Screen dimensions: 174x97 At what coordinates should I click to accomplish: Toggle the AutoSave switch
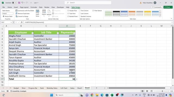pyautogui.click(x=14, y=3)
